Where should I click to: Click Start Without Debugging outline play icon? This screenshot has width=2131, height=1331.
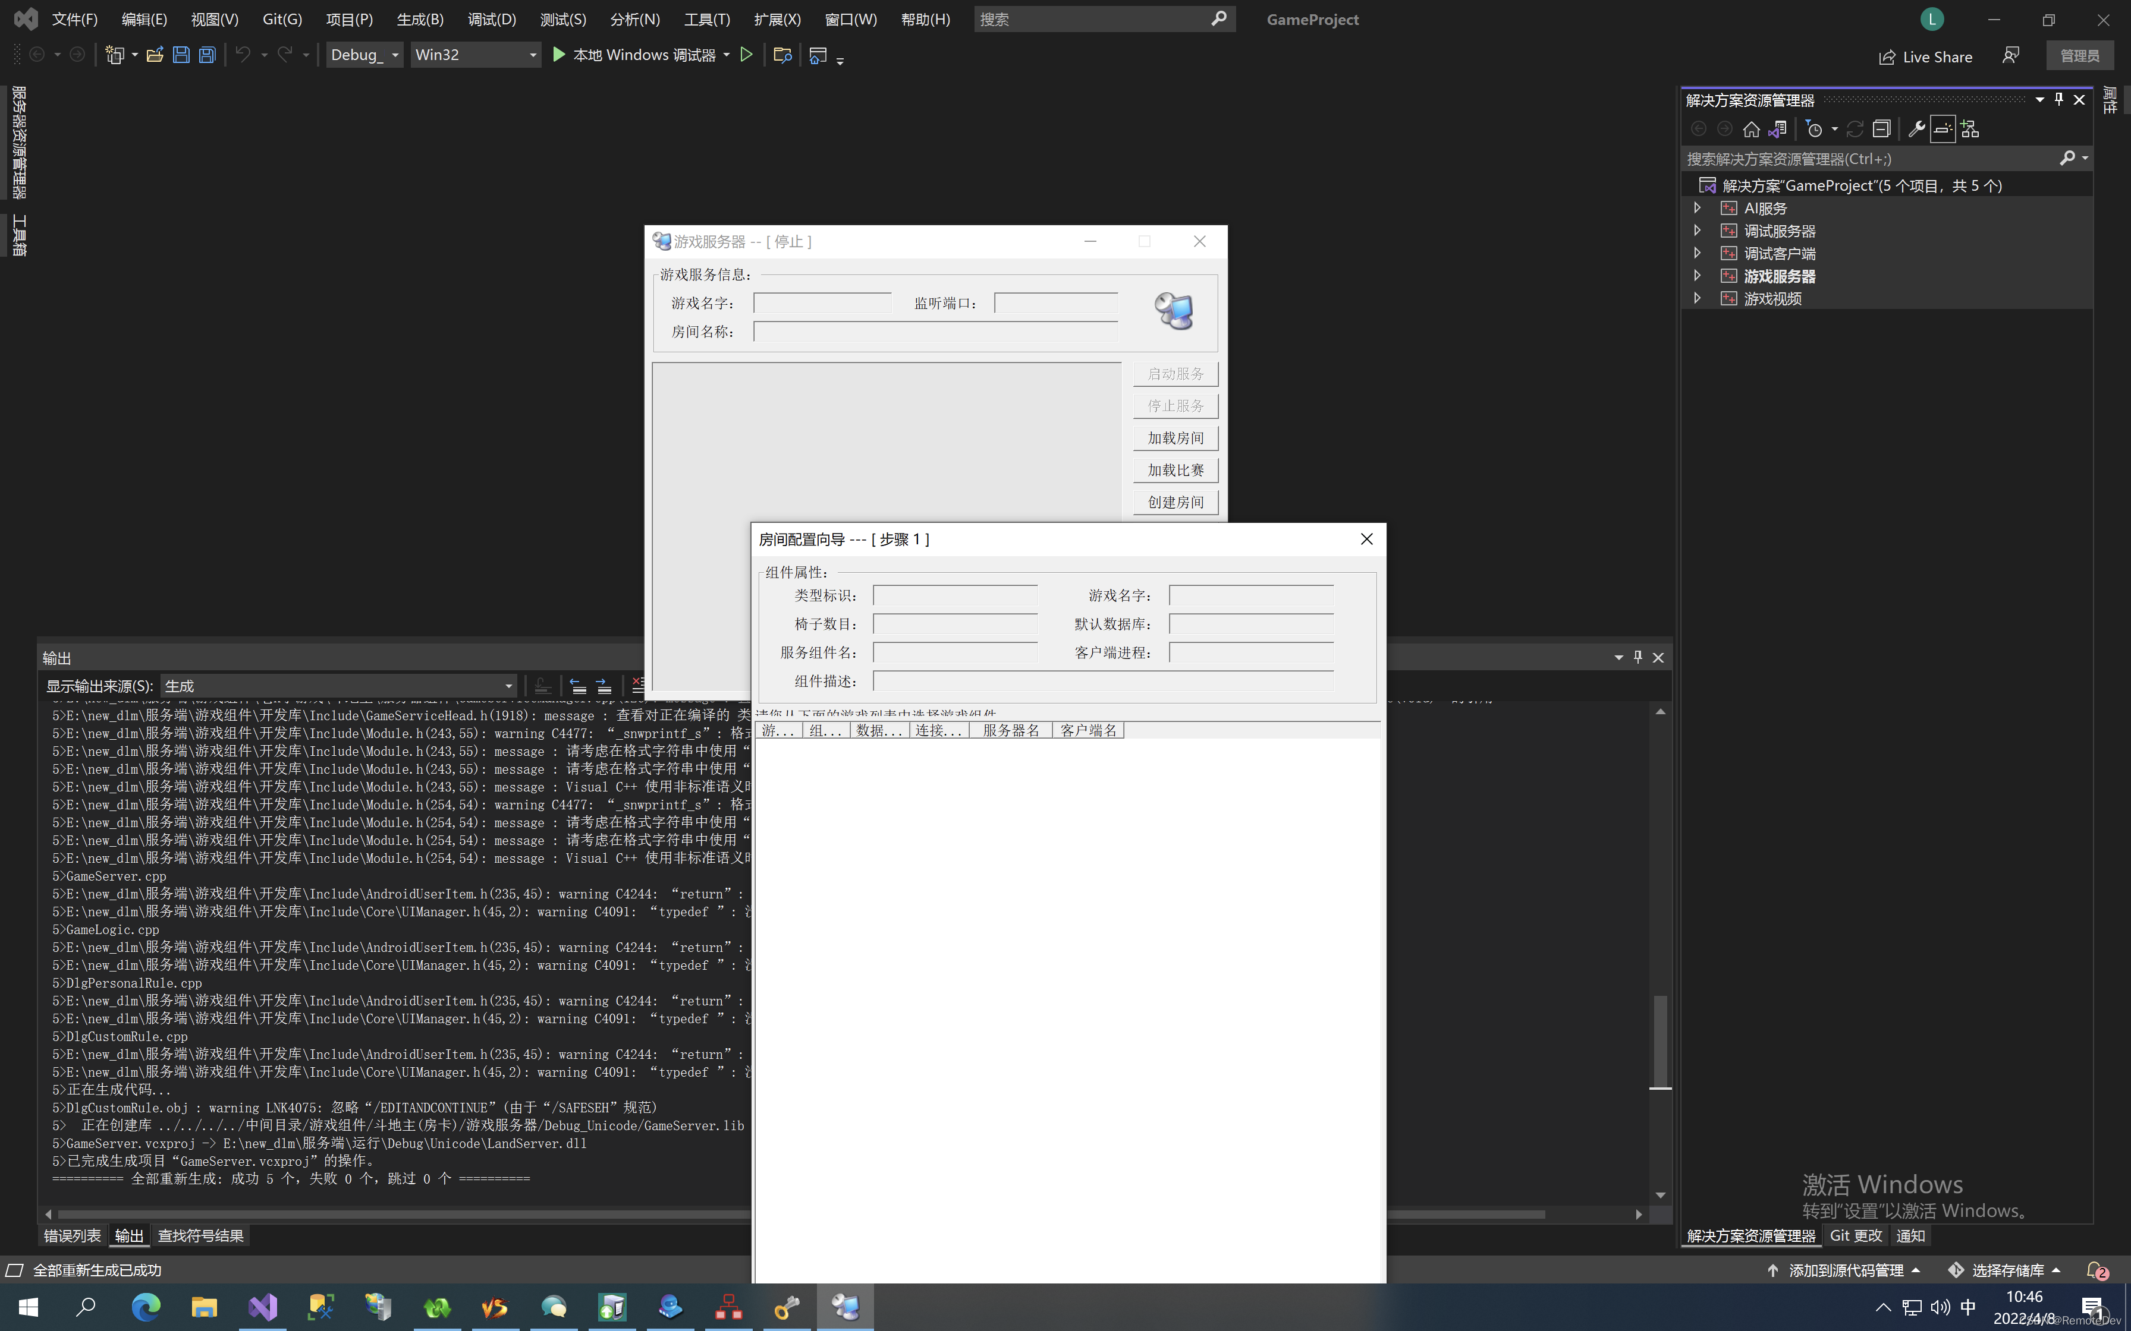click(747, 55)
